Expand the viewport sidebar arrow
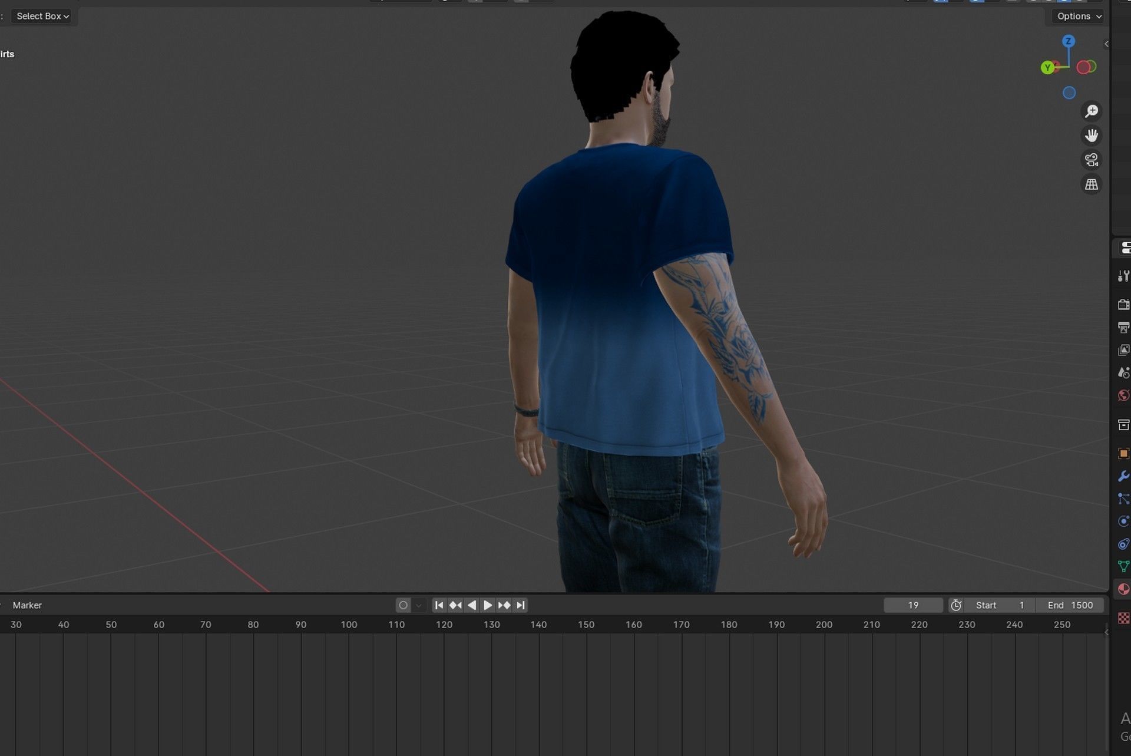 (x=1106, y=44)
